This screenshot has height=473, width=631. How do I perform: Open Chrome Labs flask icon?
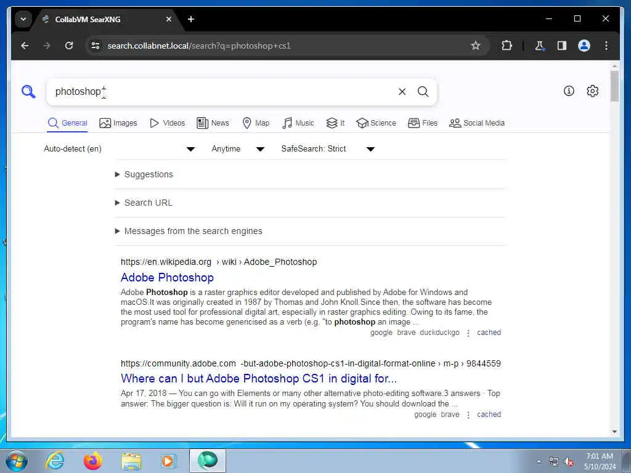539,46
